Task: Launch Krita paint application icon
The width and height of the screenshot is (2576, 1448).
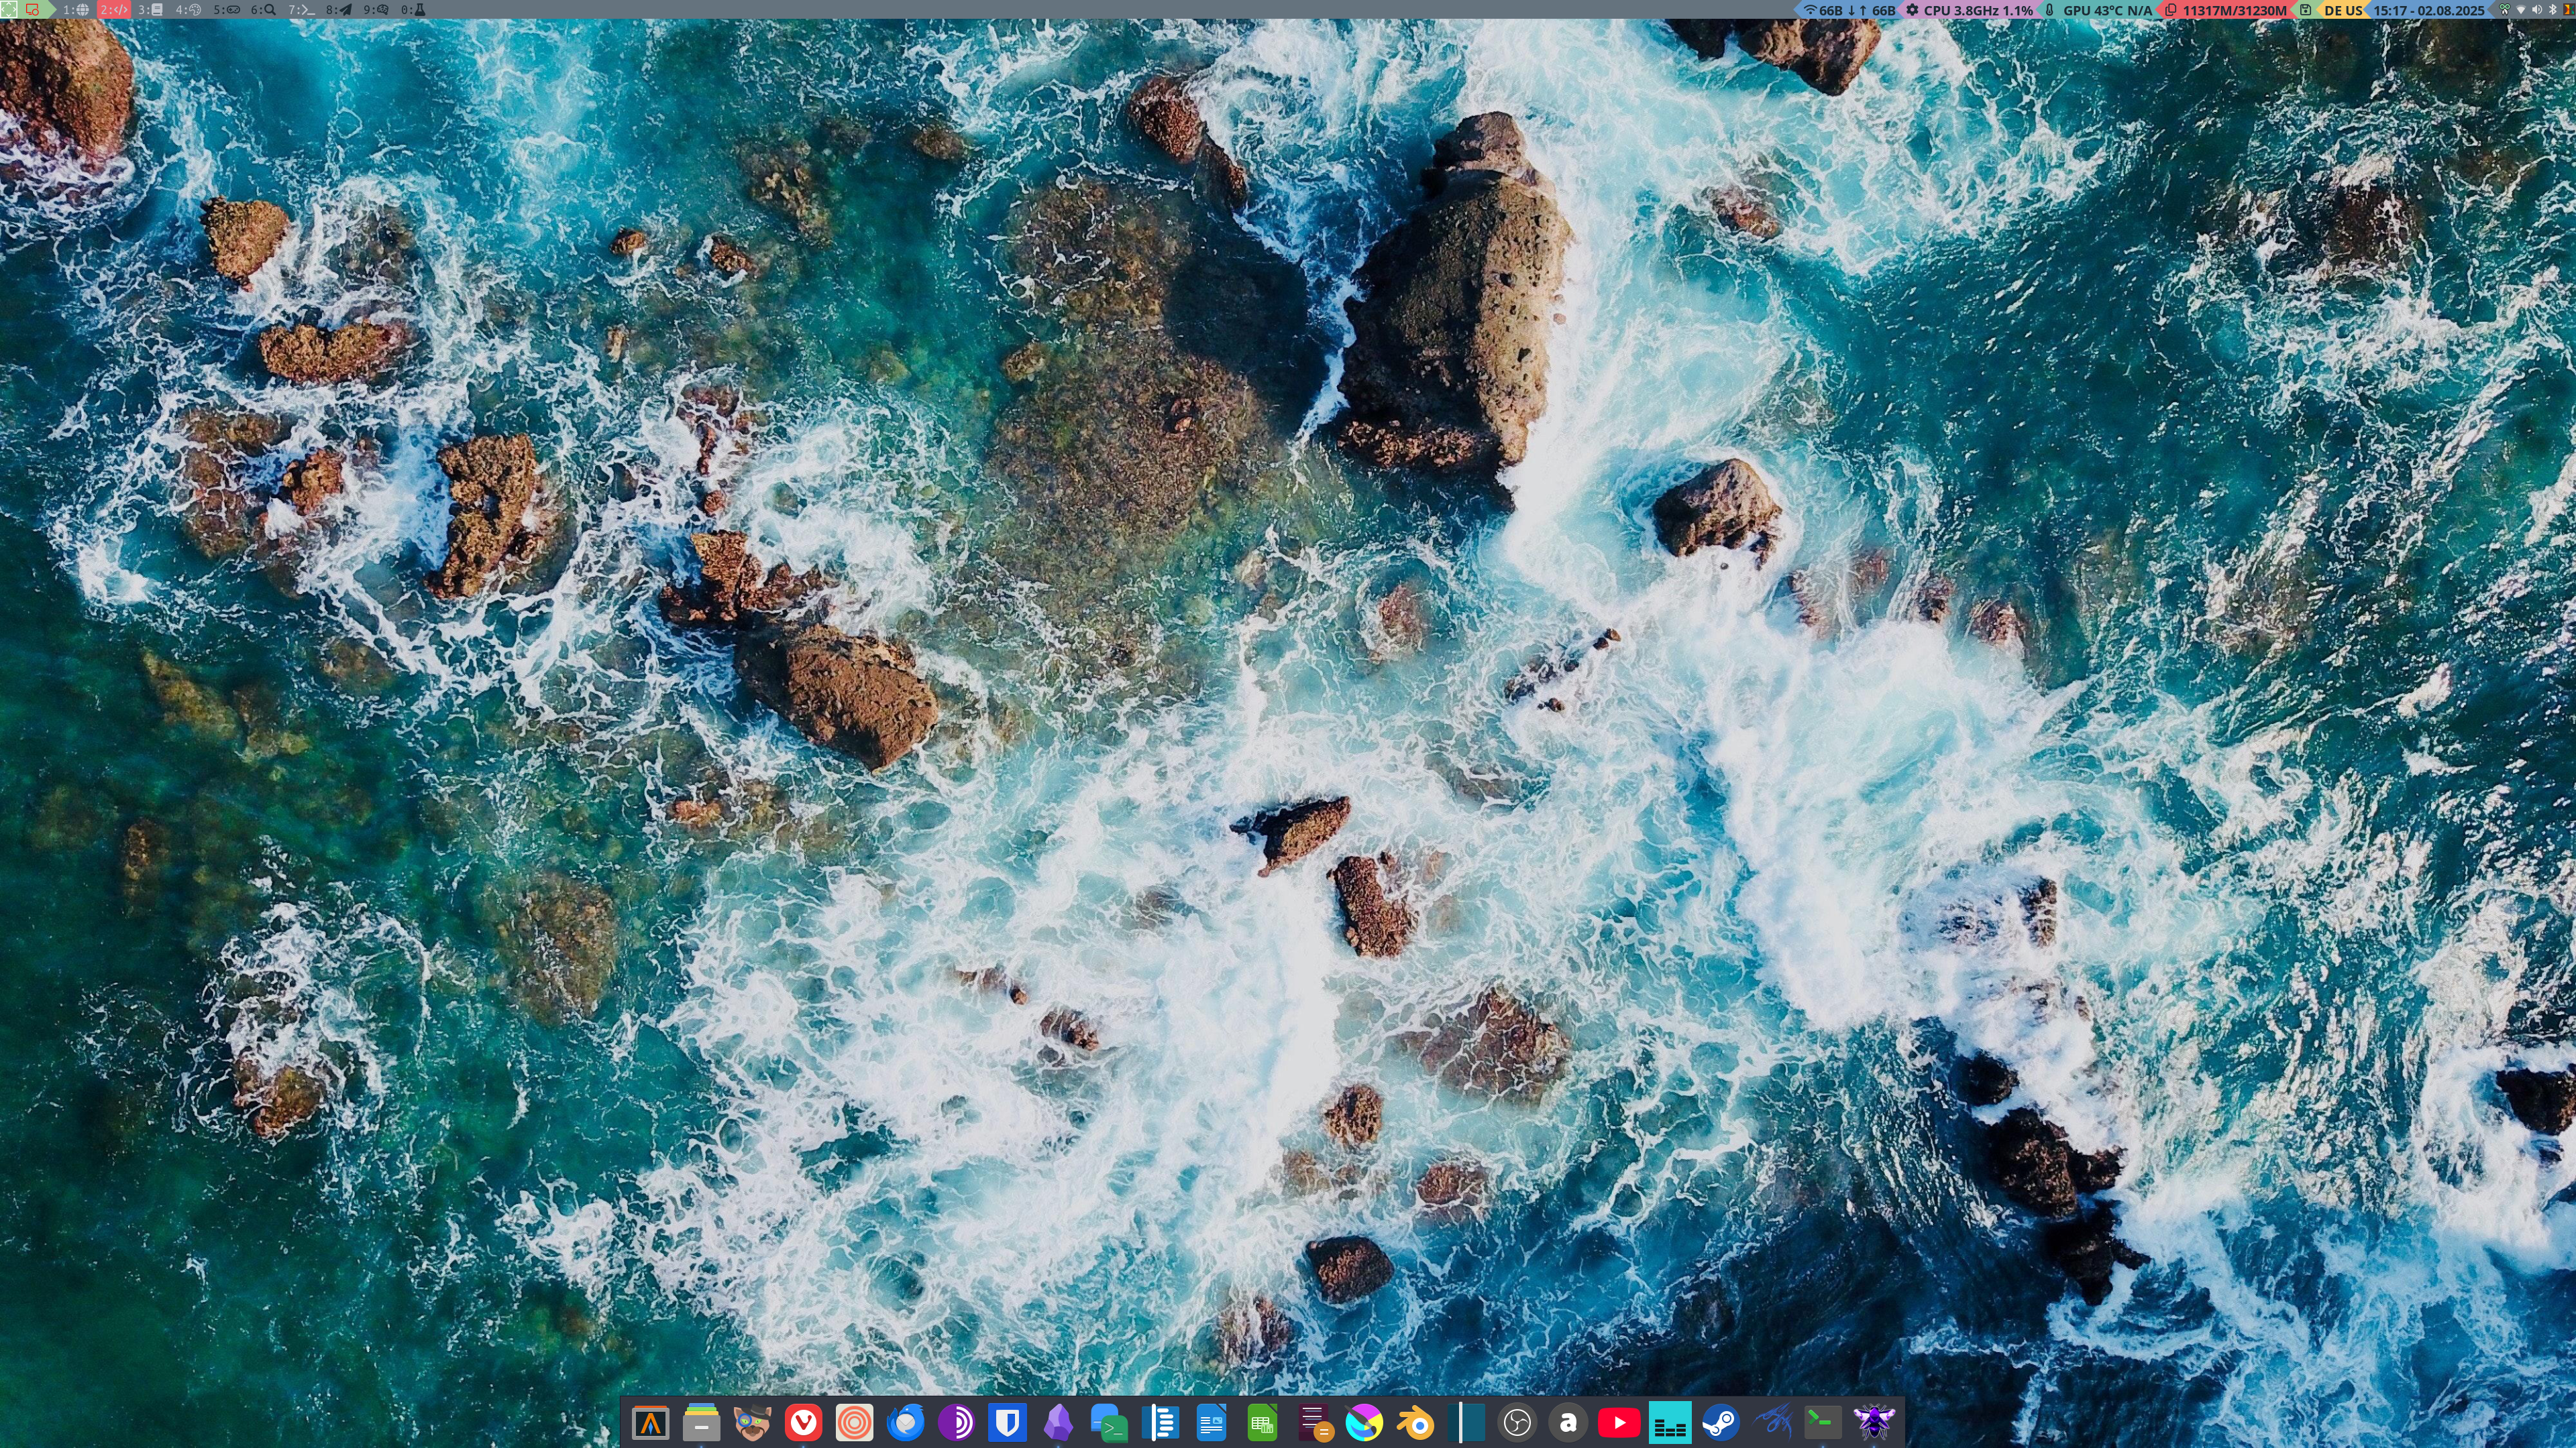Action: point(1364,1422)
